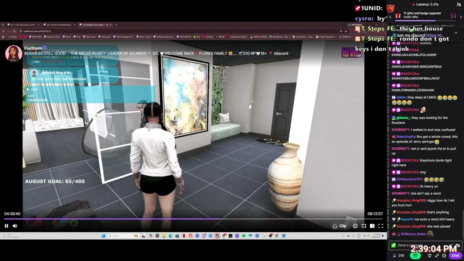Seek along the purple video progress bar
464x261 pixels.
pos(193,219)
